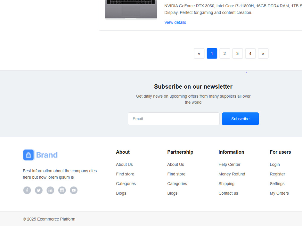Select pagination page 1
Viewport: 302px width, 226px height.
click(212, 53)
